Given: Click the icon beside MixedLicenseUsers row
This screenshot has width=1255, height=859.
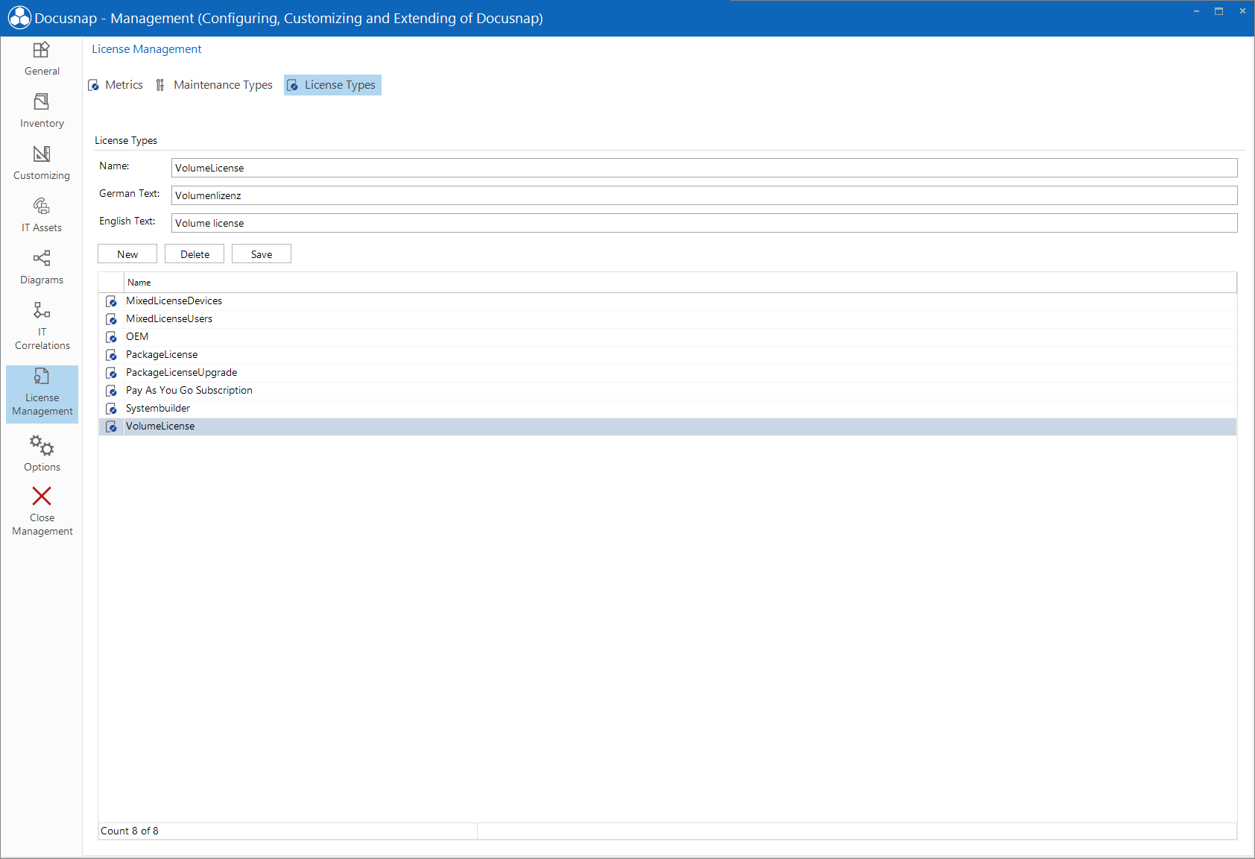Looking at the screenshot, I should click(x=112, y=319).
